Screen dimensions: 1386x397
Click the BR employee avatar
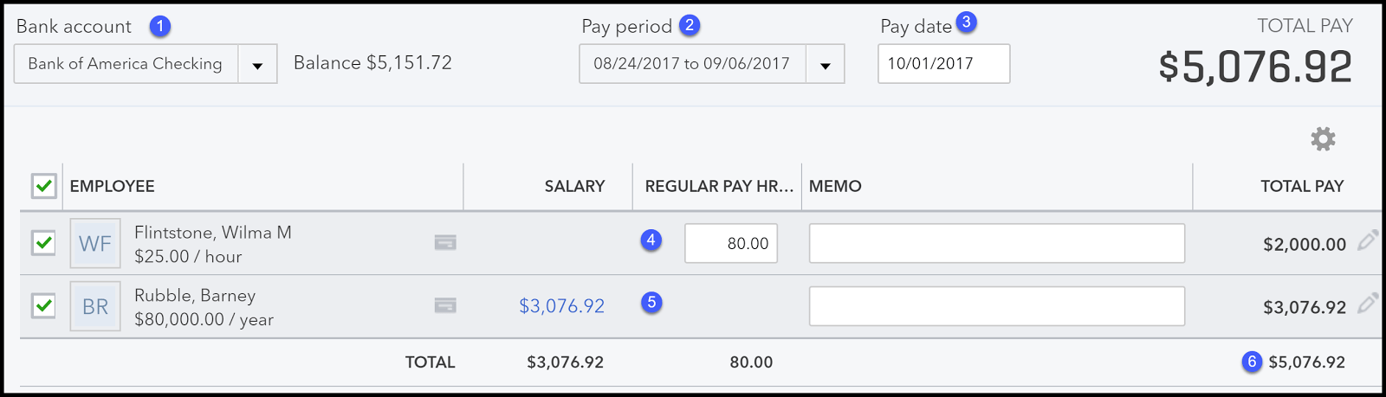click(95, 307)
